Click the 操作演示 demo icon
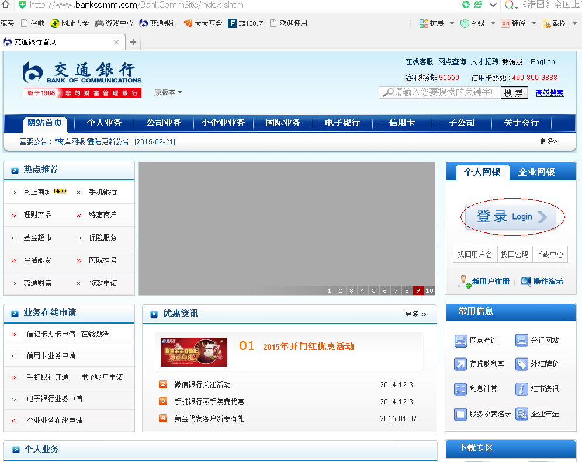The width and height of the screenshot is (582, 462). [525, 282]
